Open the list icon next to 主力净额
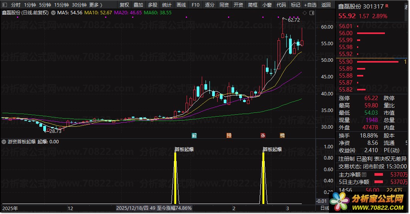Screen dimensions: 410x214 point(364,175)
